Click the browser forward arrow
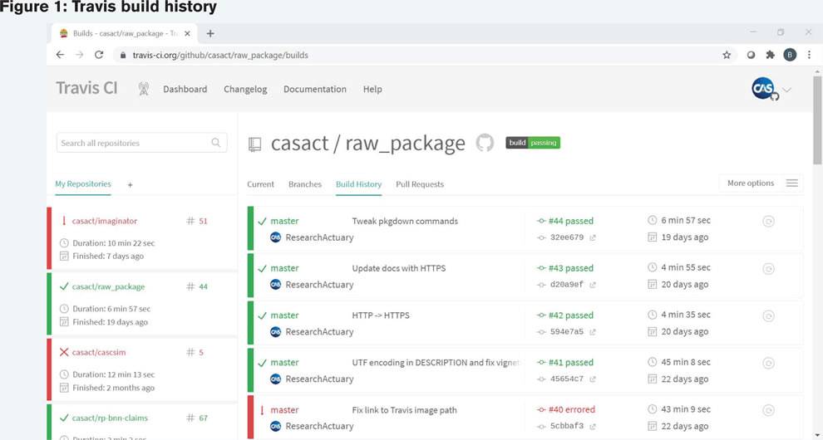 coord(79,55)
